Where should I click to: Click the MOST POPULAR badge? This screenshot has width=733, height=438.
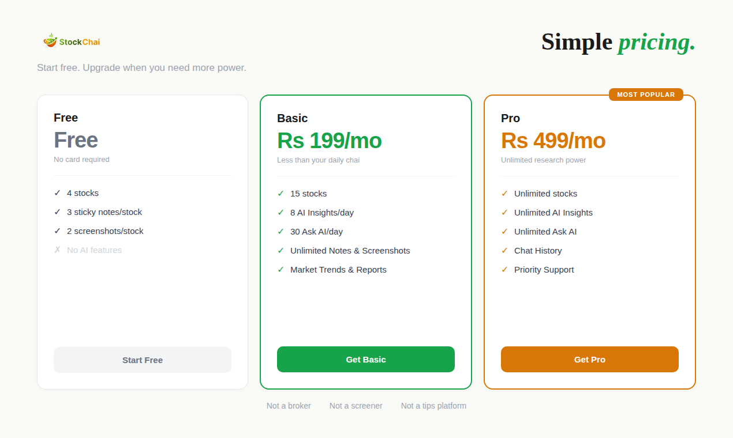tap(646, 95)
